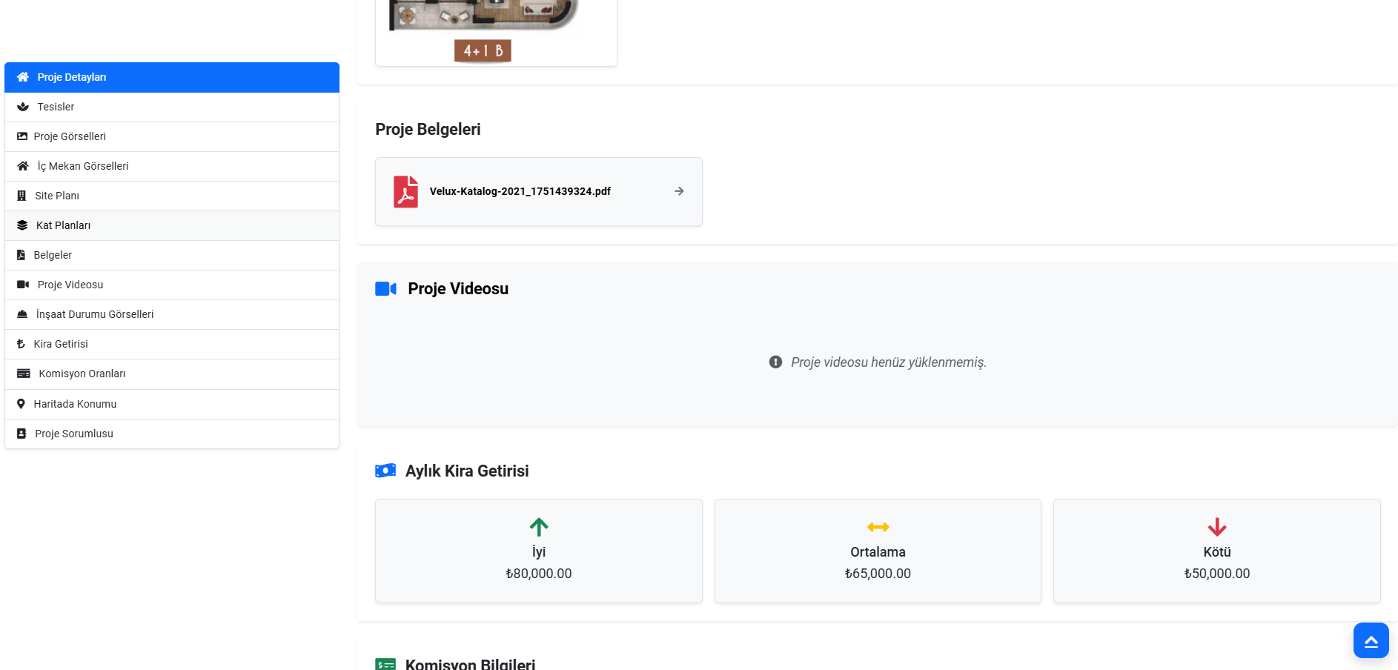Show Haritada Konumu section
The height and width of the screenshot is (670, 1398).
pyautogui.click(x=172, y=404)
